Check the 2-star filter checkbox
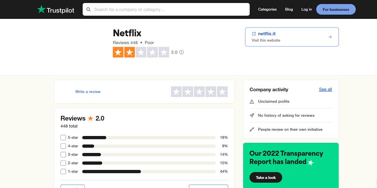Screen dimensions: 377x188 63,163
